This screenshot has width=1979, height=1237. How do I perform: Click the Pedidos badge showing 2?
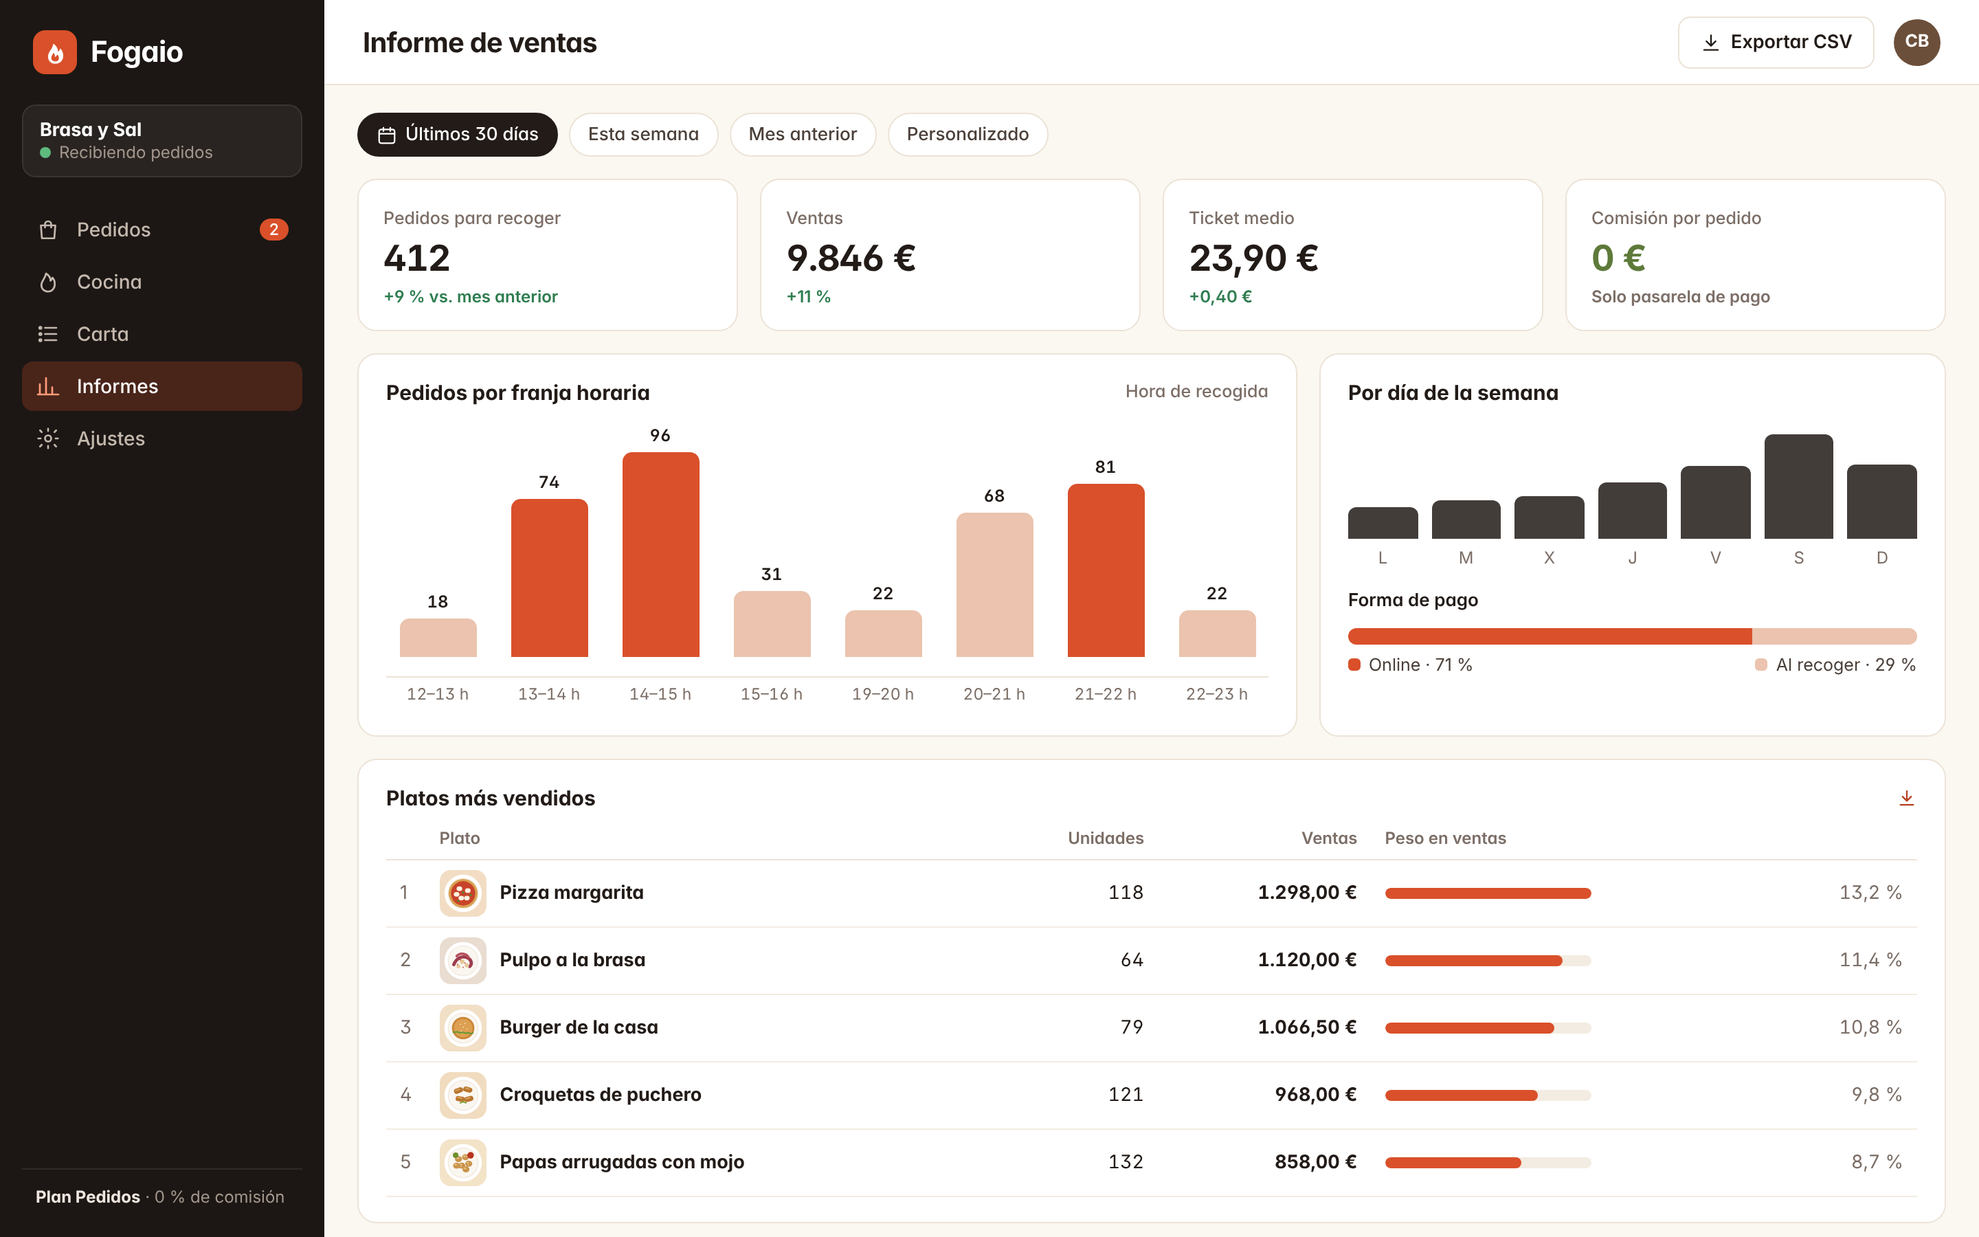tap(274, 230)
